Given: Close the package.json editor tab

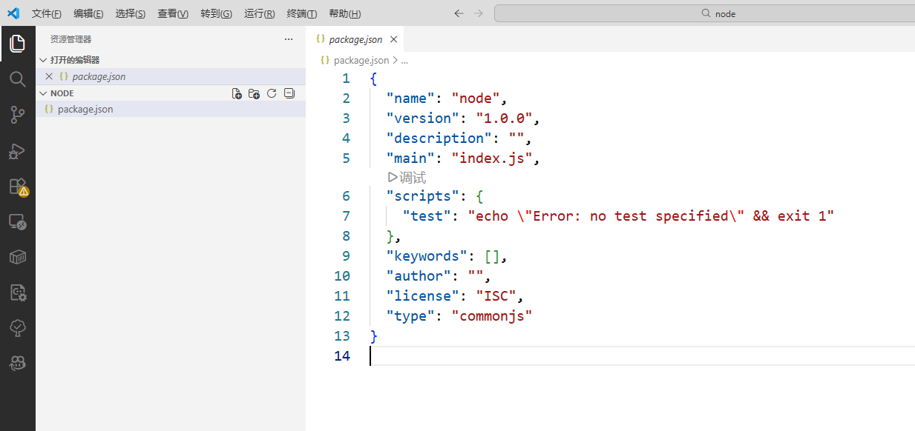Looking at the screenshot, I should [393, 40].
